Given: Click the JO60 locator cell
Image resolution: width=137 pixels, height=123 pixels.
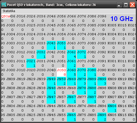Looking at the screenshot, I should point(71,72).
